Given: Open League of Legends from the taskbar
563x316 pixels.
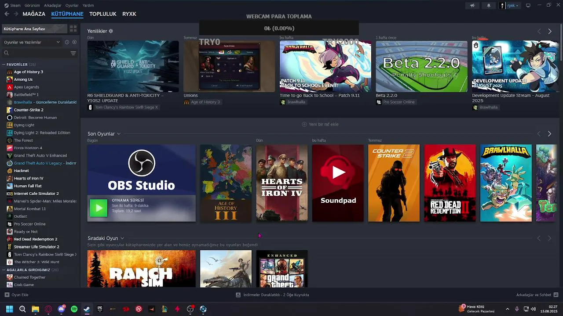Looking at the screenshot, I should tap(165, 309).
